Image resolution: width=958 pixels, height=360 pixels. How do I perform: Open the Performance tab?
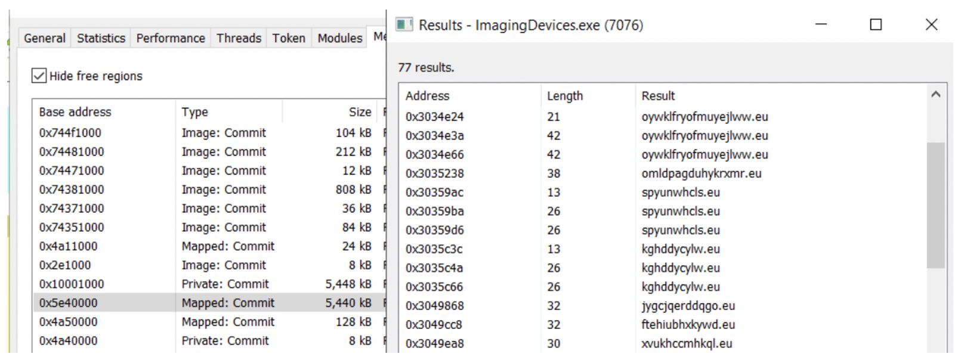coord(171,38)
